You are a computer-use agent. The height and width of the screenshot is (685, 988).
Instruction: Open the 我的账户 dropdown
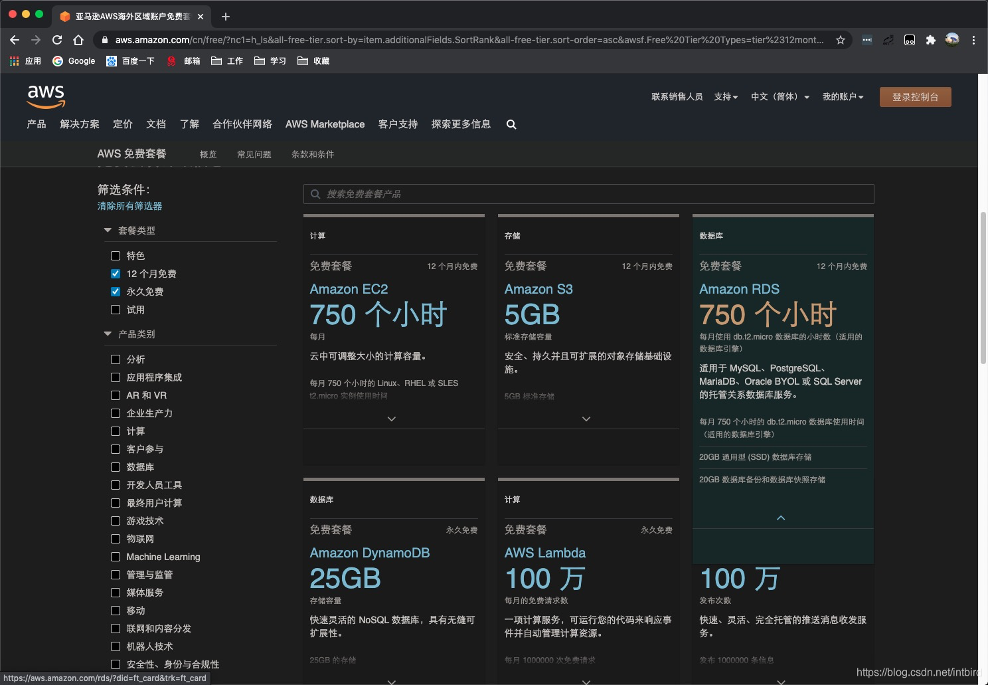[x=843, y=97]
